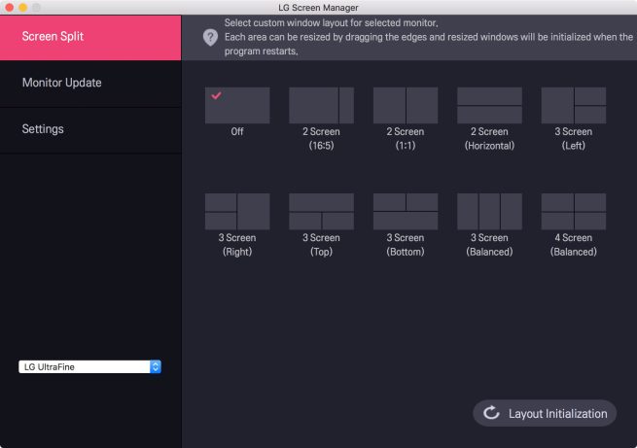Pick the 2 Screen Horizontal layout
The image size is (637, 448).
489,105
